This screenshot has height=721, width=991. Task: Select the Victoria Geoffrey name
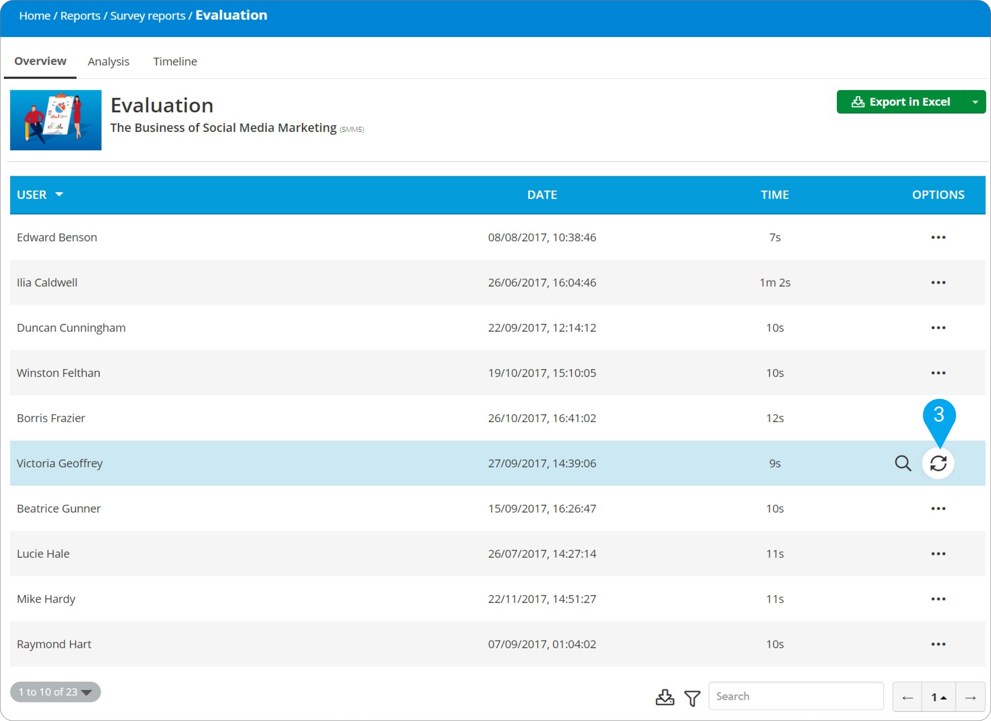pyautogui.click(x=60, y=463)
